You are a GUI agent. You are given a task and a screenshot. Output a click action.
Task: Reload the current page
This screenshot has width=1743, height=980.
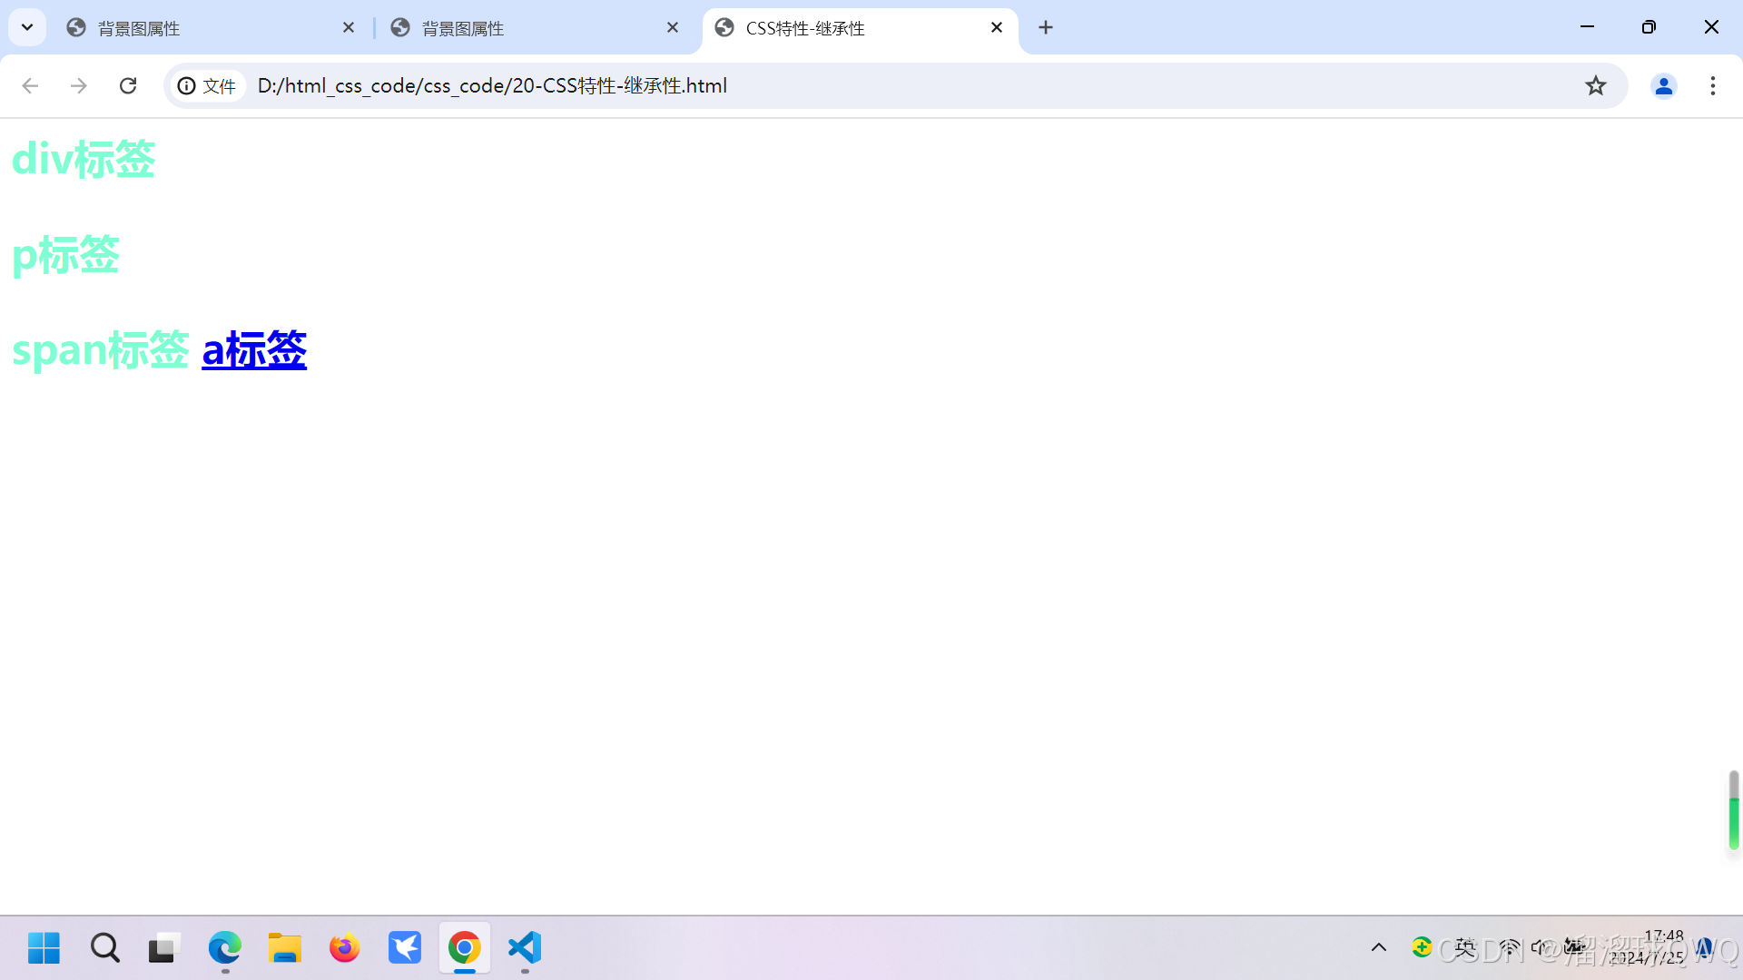tap(128, 86)
